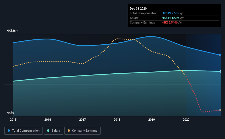
Task: Click the blue Total Compensation legend dot
Action: 9,131
